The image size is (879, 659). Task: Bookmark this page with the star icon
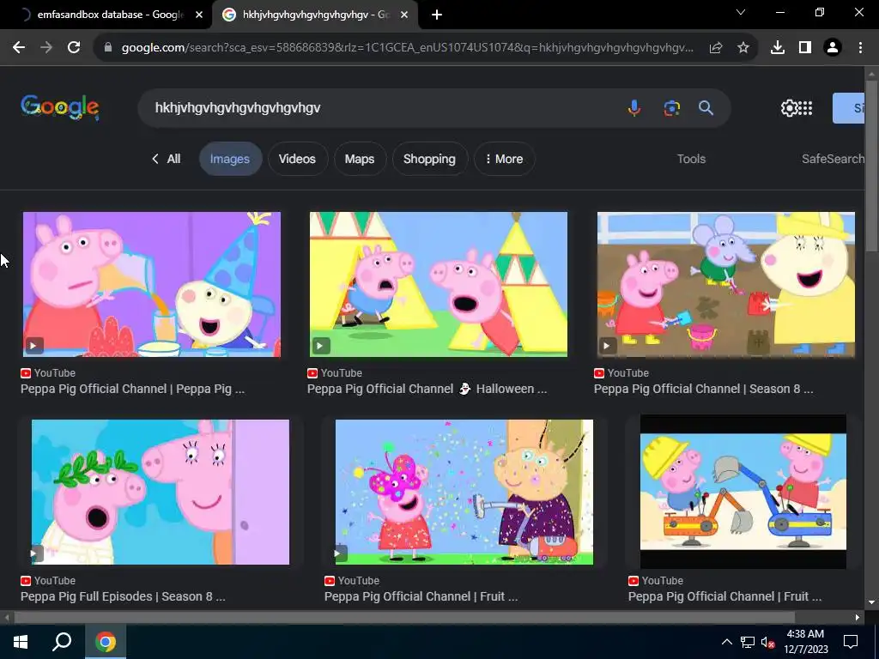pos(743,48)
